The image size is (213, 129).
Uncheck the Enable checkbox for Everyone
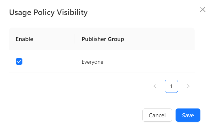coord(19,62)
